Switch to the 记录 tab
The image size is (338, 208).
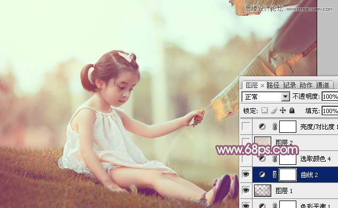289,85
